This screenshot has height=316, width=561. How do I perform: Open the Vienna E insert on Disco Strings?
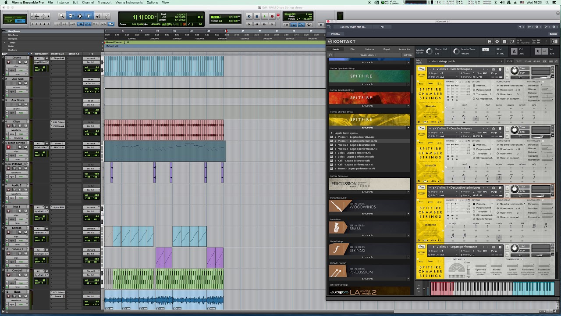[x=58, y=143]
